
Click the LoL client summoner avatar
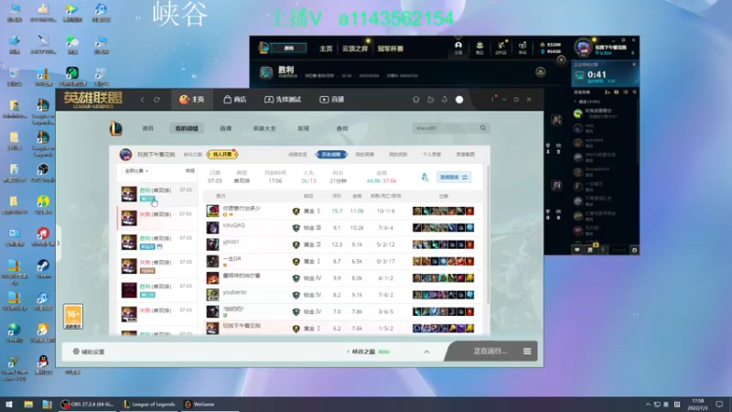point(583,48)
